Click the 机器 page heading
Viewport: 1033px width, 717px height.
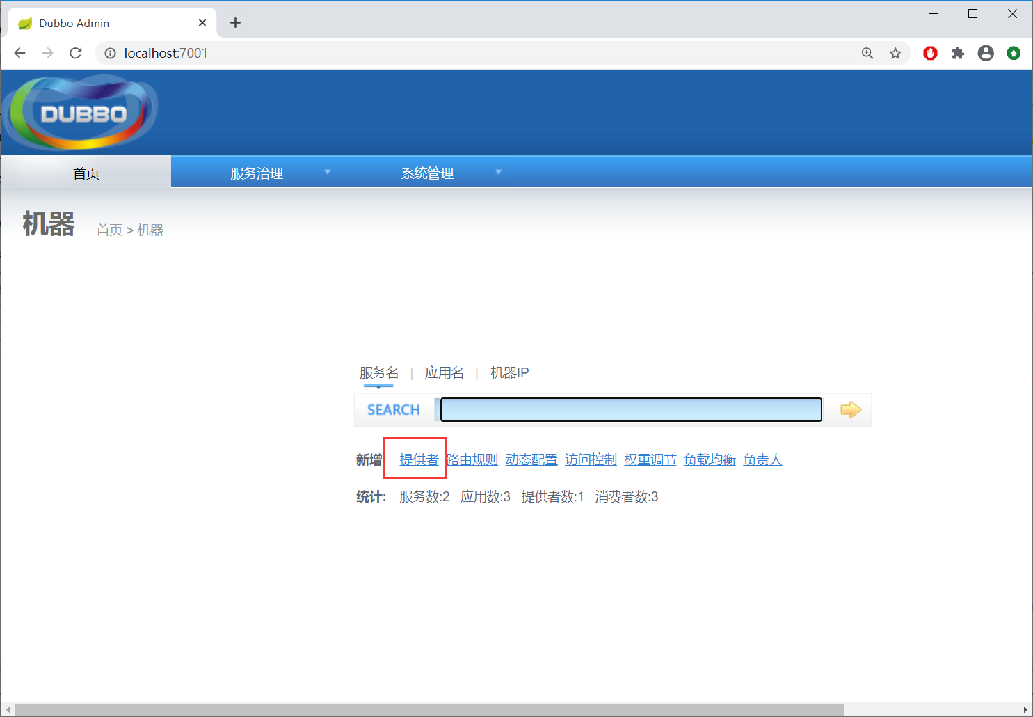pyautogui.click(x=49, y=224)
